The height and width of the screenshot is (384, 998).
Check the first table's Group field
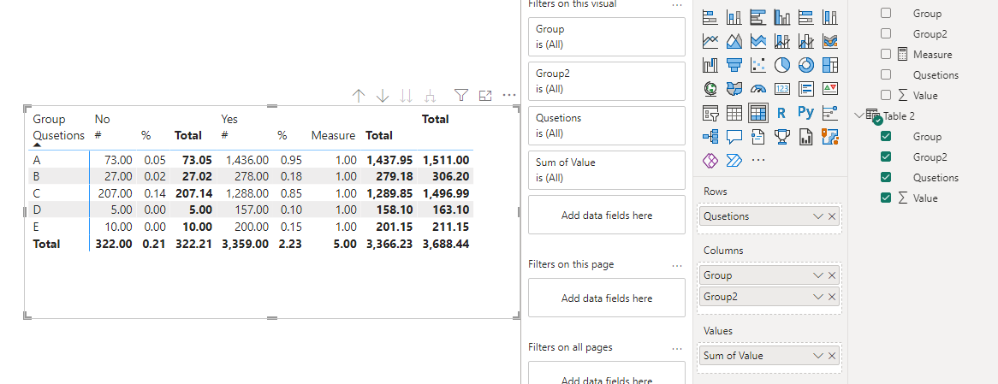point(886,13)
